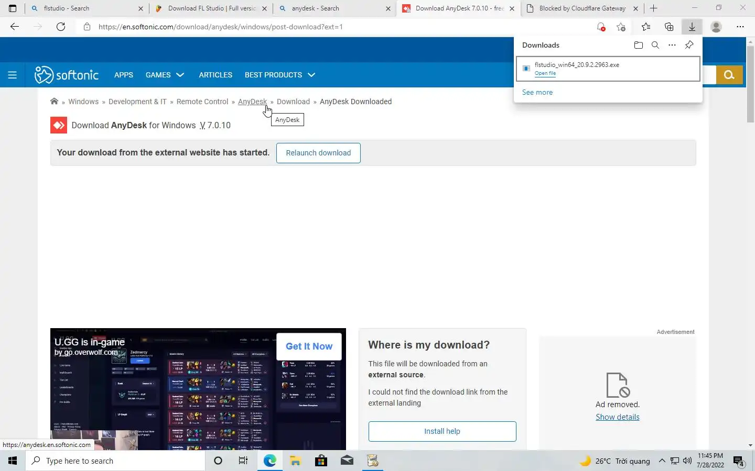Open File Explorer from taskbar
Viewport: 755px width, 471px height.
[295, 461]
